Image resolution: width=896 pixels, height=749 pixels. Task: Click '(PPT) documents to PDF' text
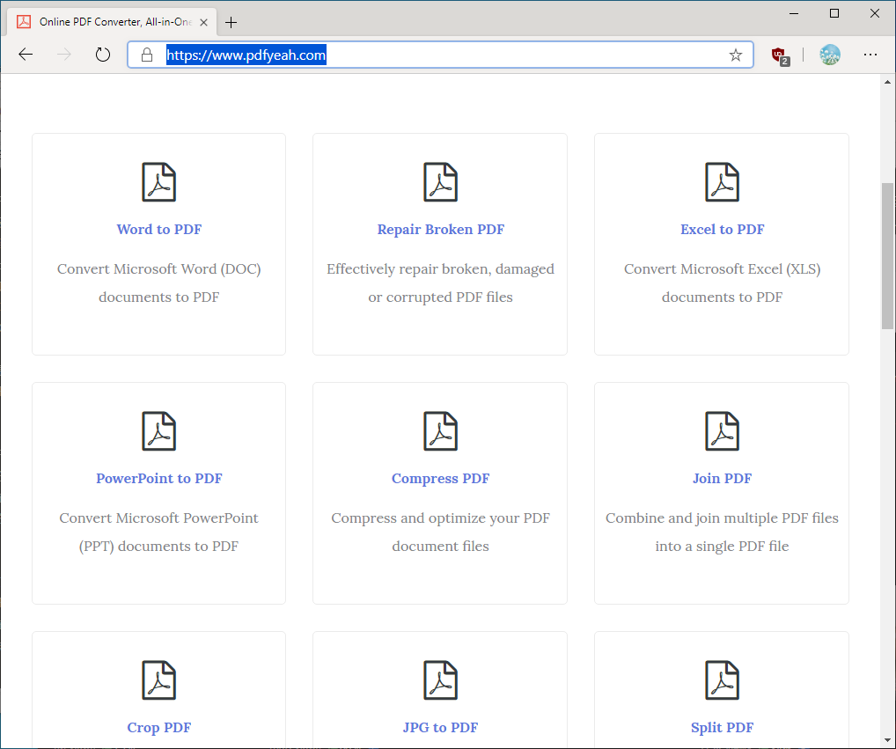pos(158,547)
